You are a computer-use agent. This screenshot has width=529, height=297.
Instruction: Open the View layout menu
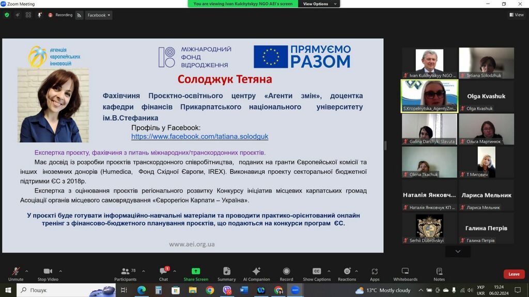pyautogui.click(x=517, y=15)
